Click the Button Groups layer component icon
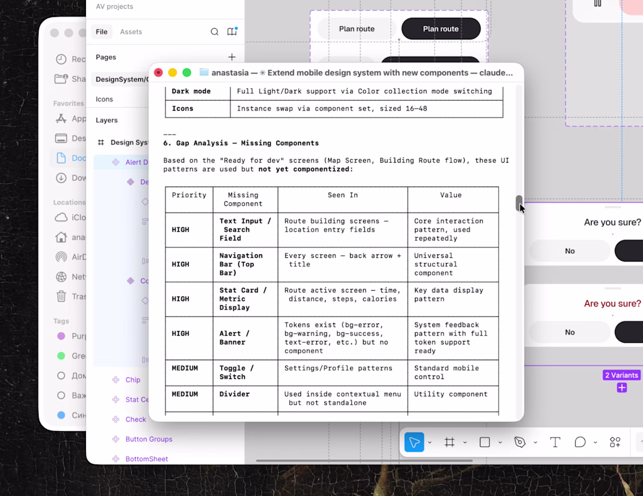Screen dimensions: 643x496 point(116,439)
